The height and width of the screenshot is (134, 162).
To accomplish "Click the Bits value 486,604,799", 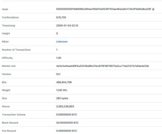I will [64, 82].
